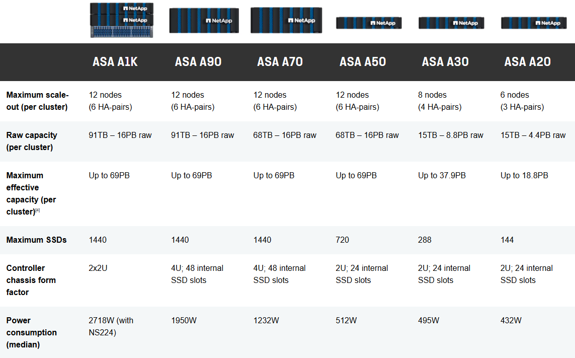Viewport: 575px width, 358px height.
Task: Select the ASA A50 column heading
Action: coord(362,62)
